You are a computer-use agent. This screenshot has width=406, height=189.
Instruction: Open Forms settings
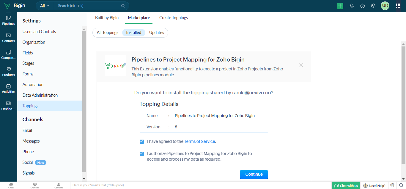click(28, 74)
